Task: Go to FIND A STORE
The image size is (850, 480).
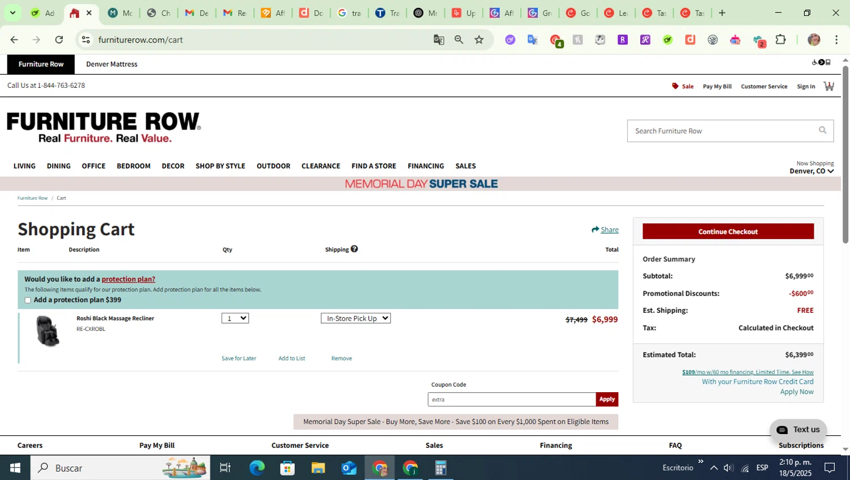Action: pos(373,166)
